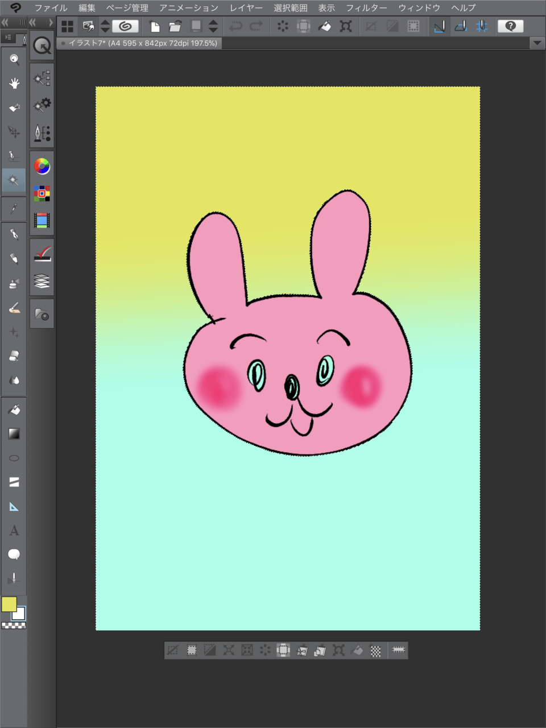Open the レイヤー menu
546x728 pixels.
(246, 8)
